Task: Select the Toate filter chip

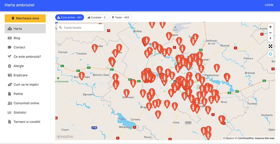Action: coord(121,17)
